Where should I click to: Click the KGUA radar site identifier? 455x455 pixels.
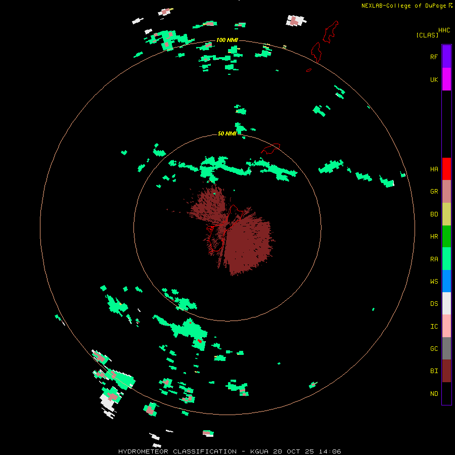click(x=259, y=451)
